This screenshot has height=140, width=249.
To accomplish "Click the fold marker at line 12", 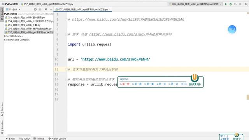I will click(67, 69).
